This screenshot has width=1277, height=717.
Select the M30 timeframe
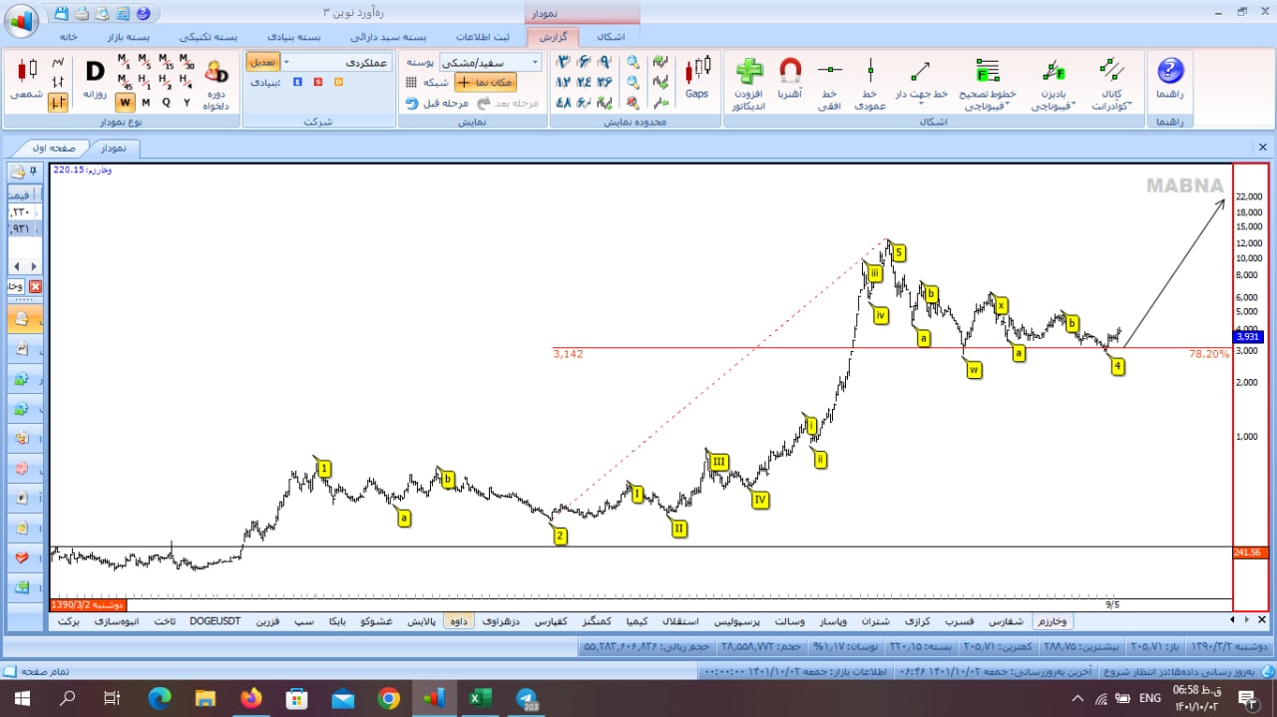pos(188,61)
